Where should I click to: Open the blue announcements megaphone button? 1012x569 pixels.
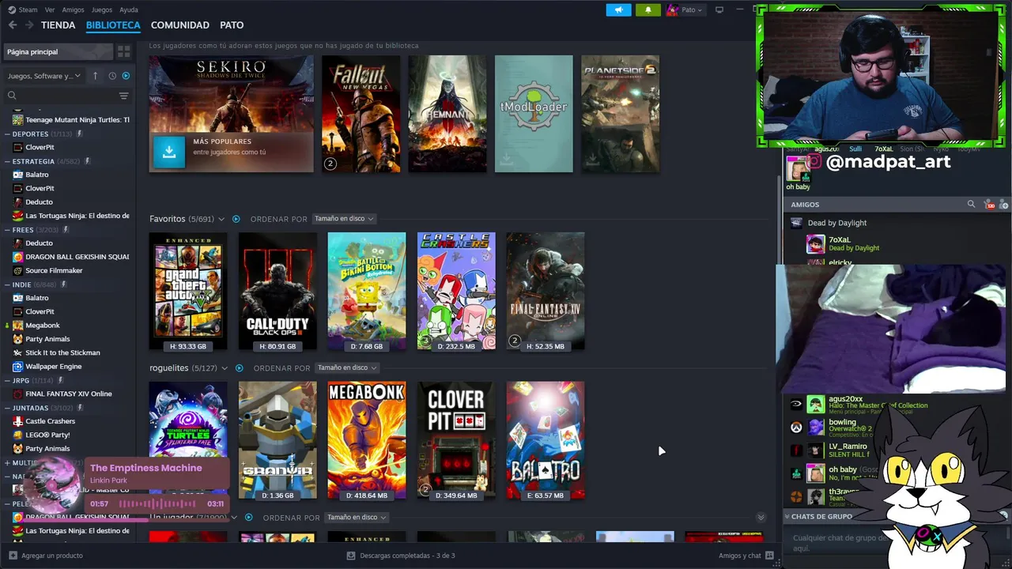[x=618, y=9]
